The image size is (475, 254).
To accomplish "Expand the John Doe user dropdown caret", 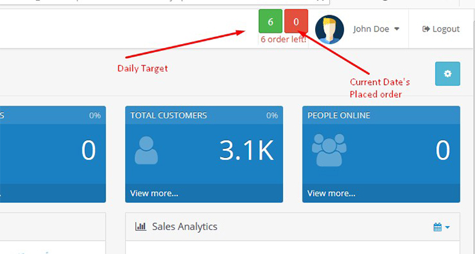I will pos(397,29).
